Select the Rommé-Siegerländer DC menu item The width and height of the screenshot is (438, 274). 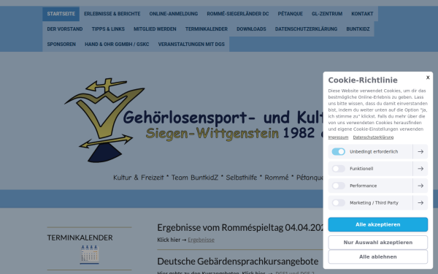(x=238, y=14)
